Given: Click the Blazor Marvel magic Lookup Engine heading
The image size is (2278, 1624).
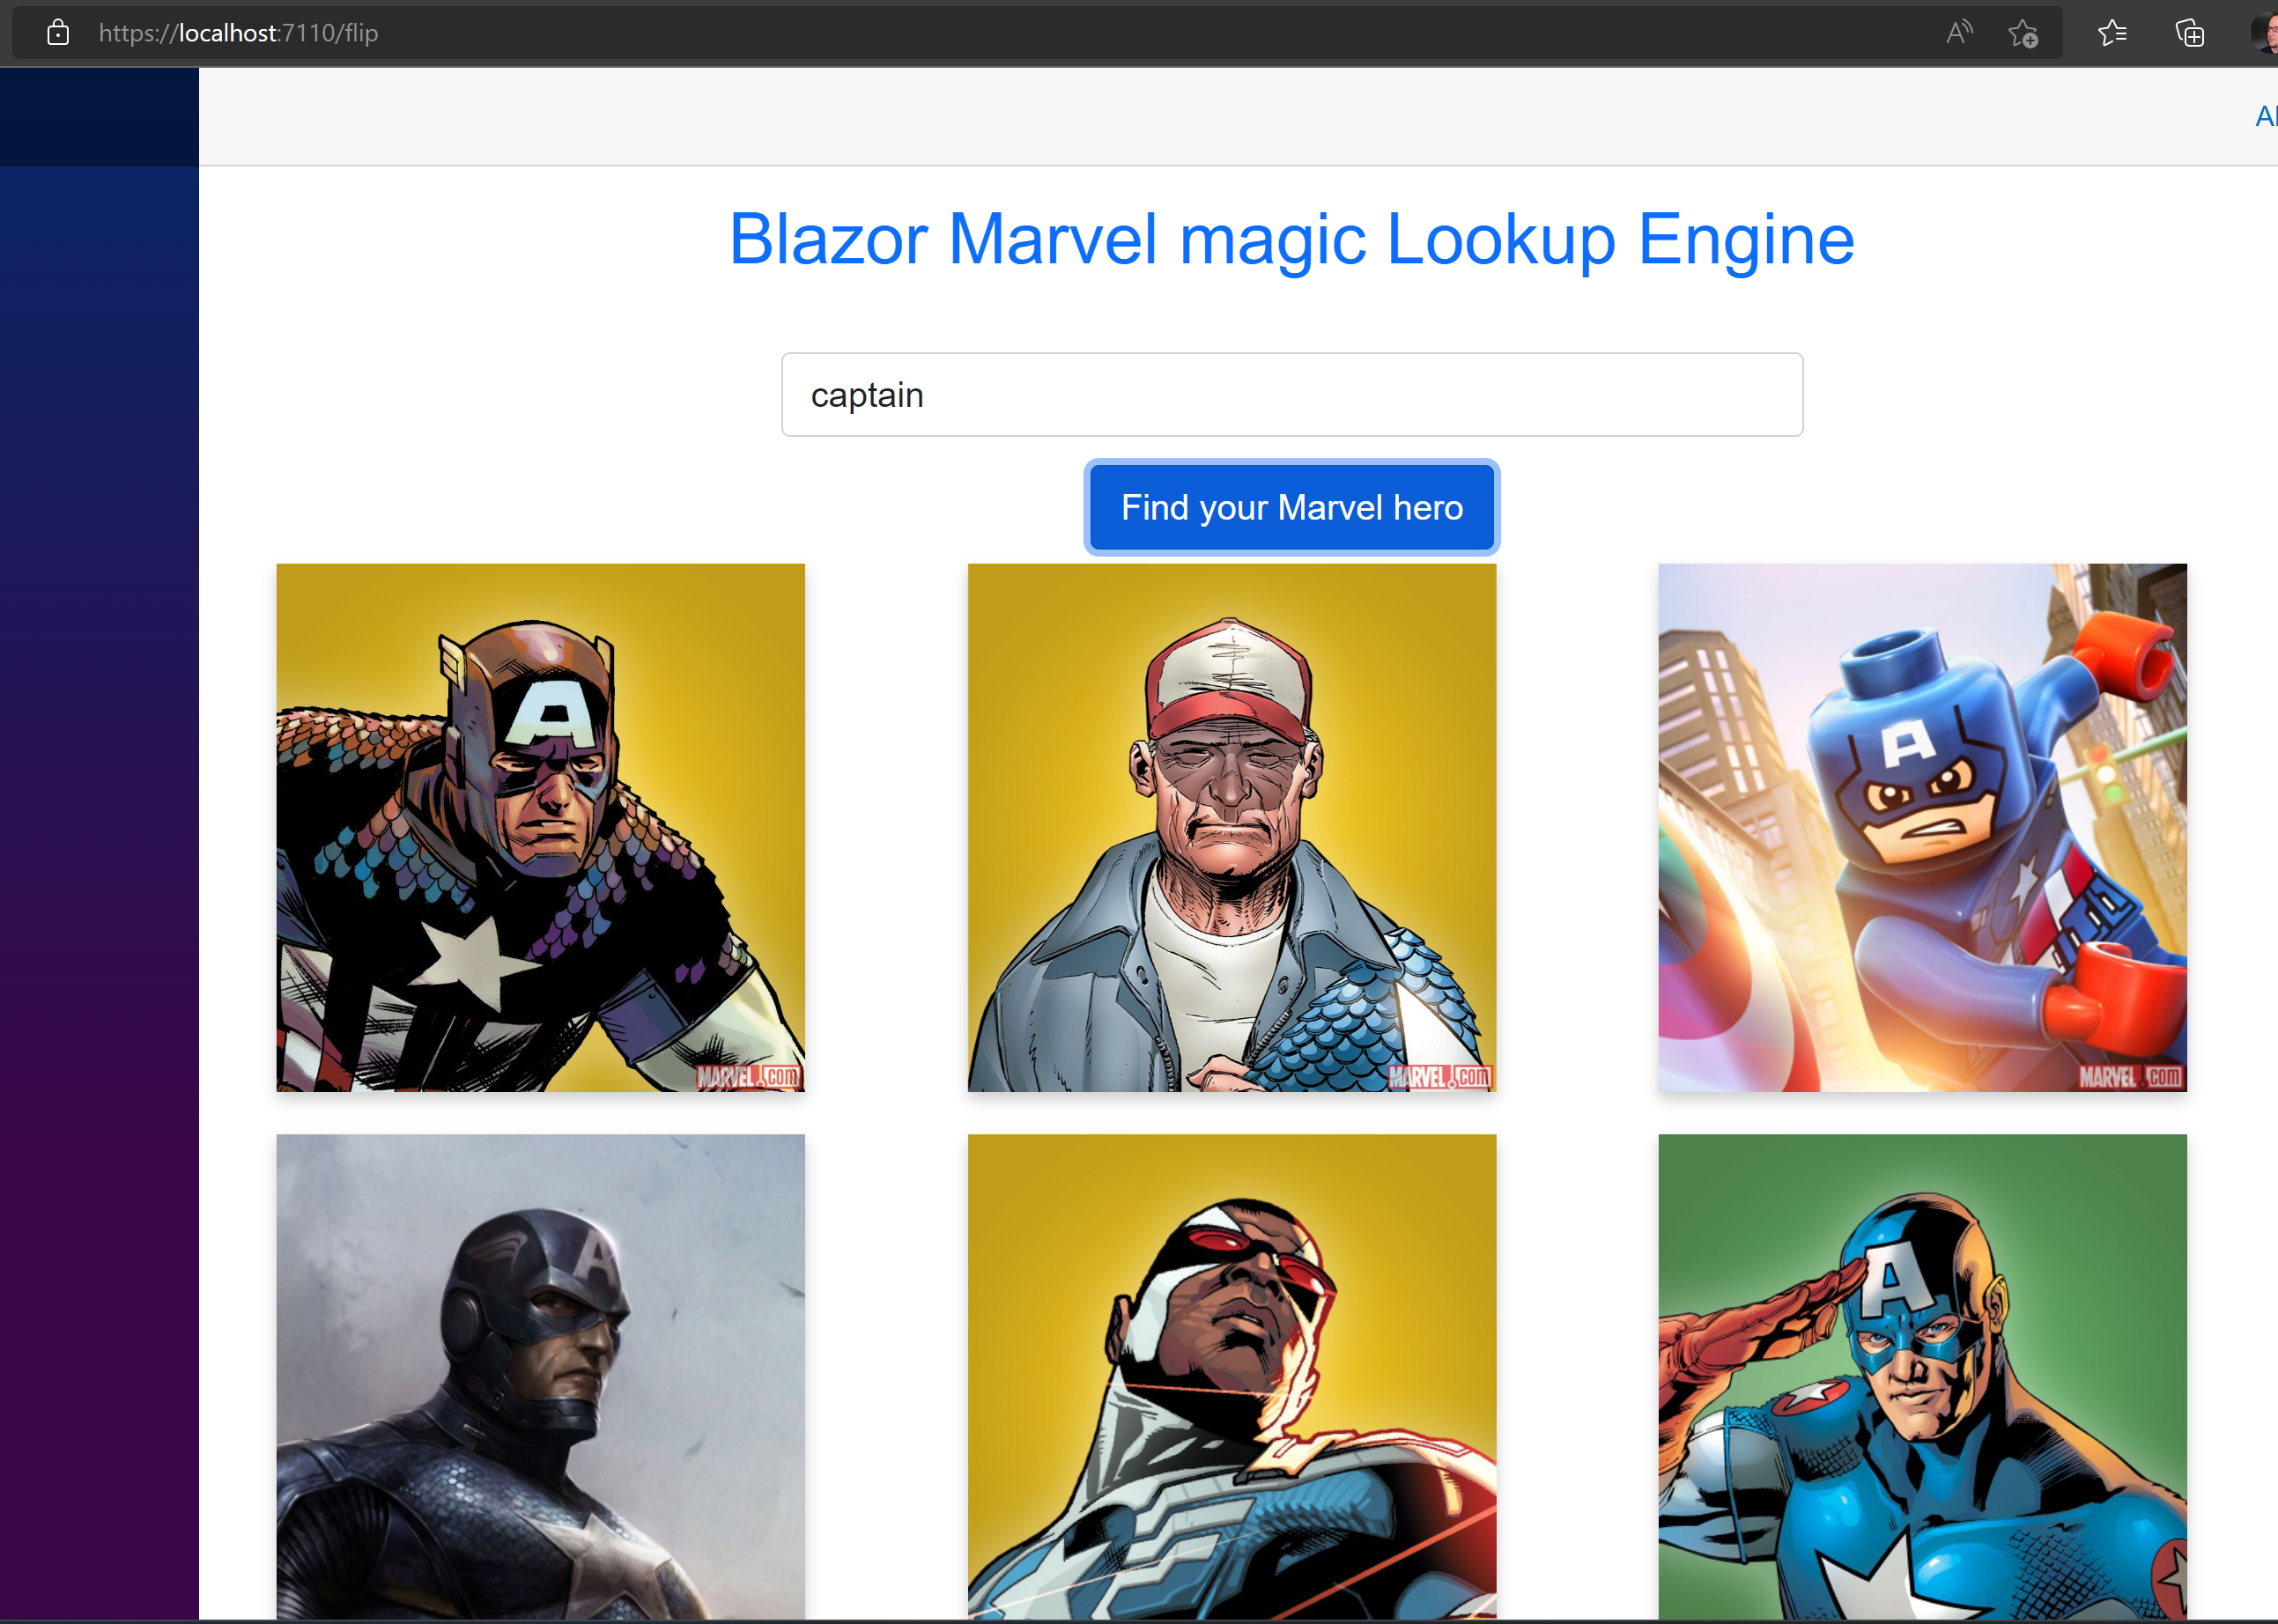Looking at the screenshot, I should [1290, 239].
